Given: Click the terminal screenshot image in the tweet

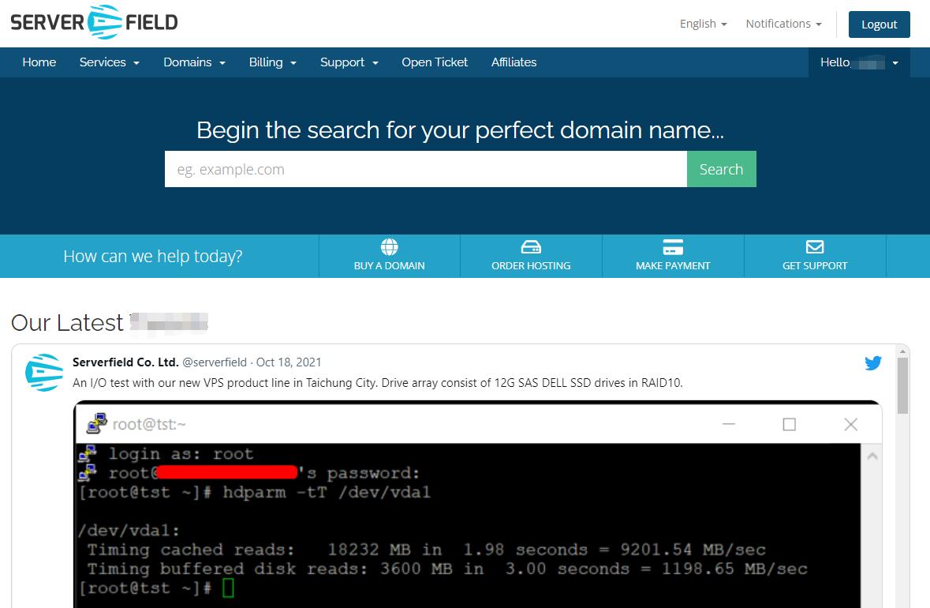Looking at the screenshot, I should coord(477,504).
